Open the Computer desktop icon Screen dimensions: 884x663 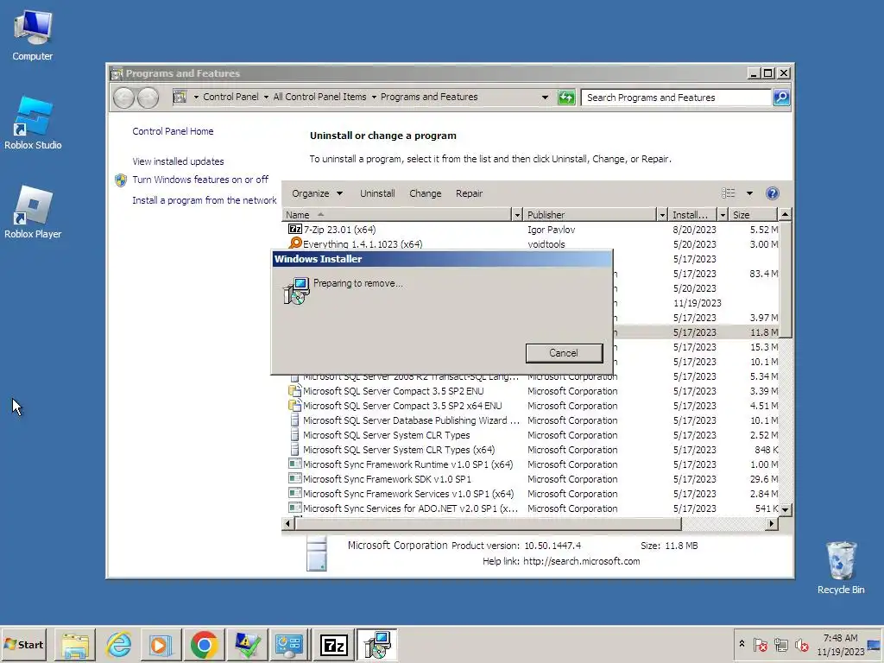point(33,35)
